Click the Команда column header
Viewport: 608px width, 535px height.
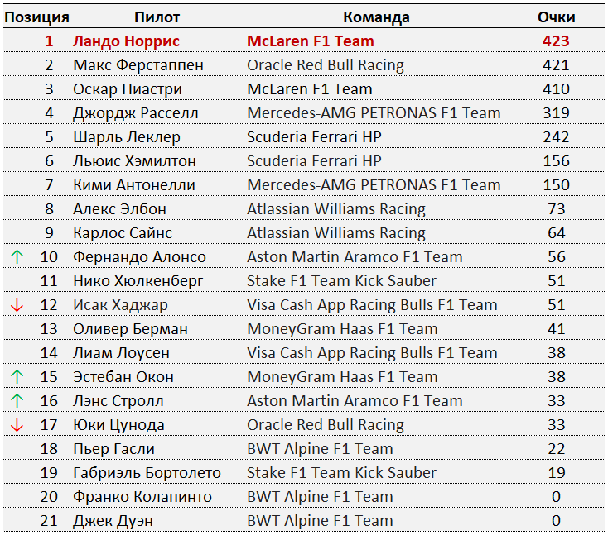tap(376, 17)
